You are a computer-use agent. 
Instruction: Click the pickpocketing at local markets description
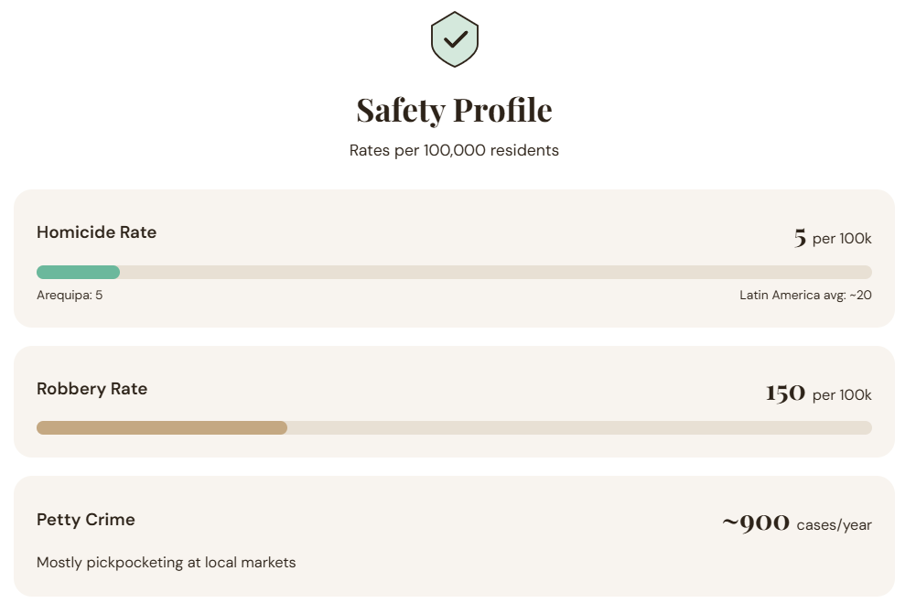tap(166, 563)
